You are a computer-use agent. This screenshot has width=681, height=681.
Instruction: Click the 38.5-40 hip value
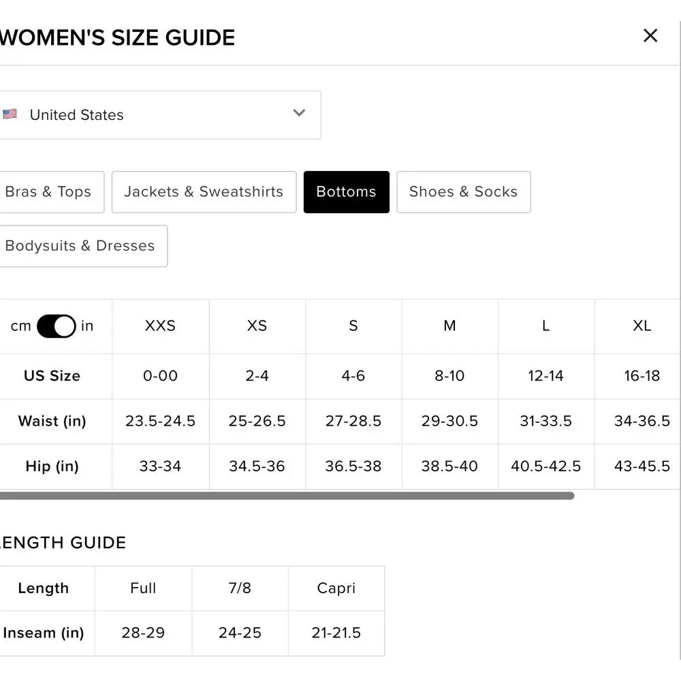coord(450,466)
